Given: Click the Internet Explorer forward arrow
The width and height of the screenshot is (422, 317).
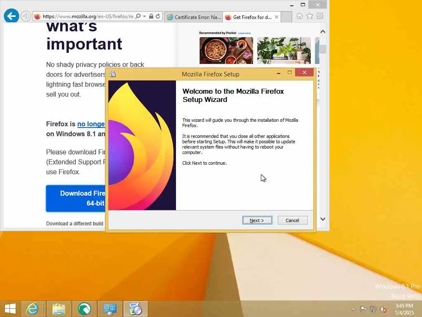Looking at the screenshot, I should click(x=26, y=16).
